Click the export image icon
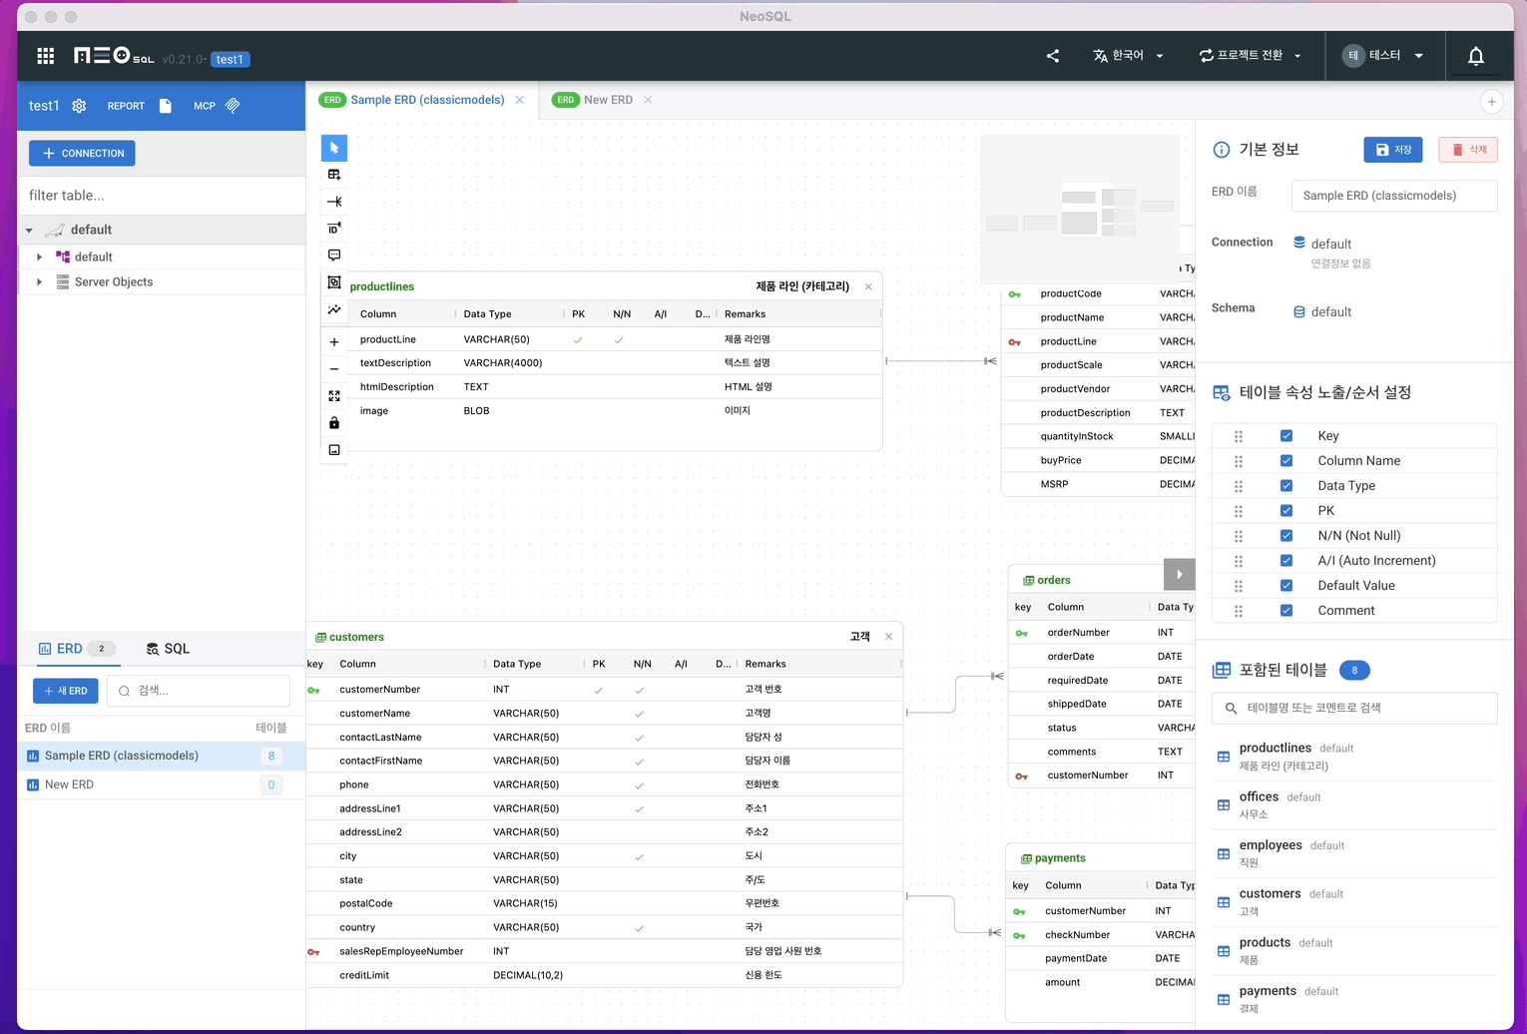Viewport: 1527px width, 1034px height. [x=334, y=450]
